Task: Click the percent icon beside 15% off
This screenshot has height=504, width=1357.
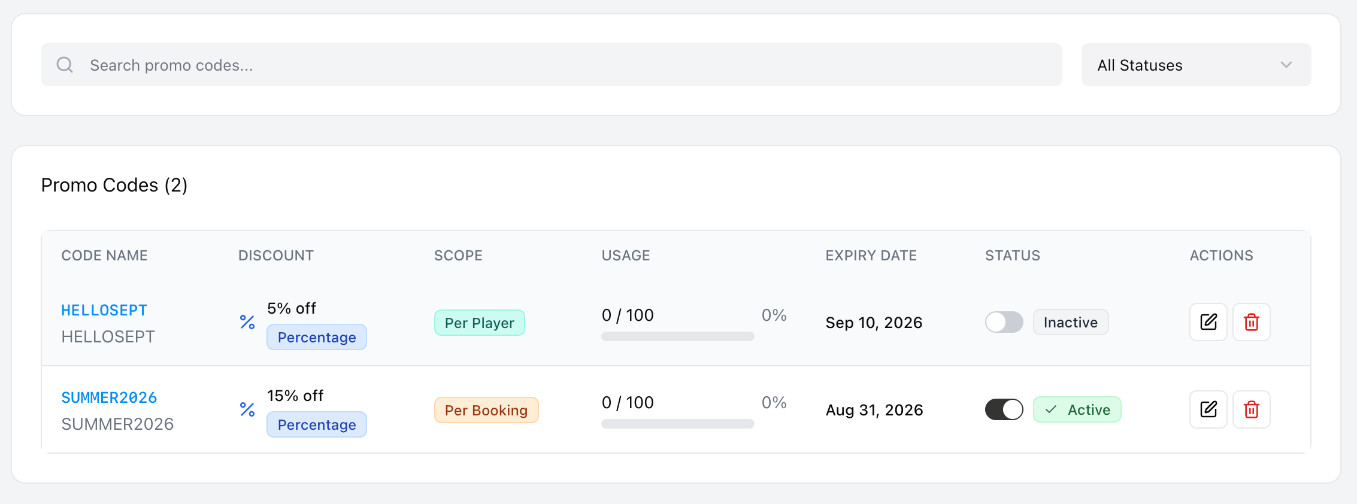Action: pos(247,409)
